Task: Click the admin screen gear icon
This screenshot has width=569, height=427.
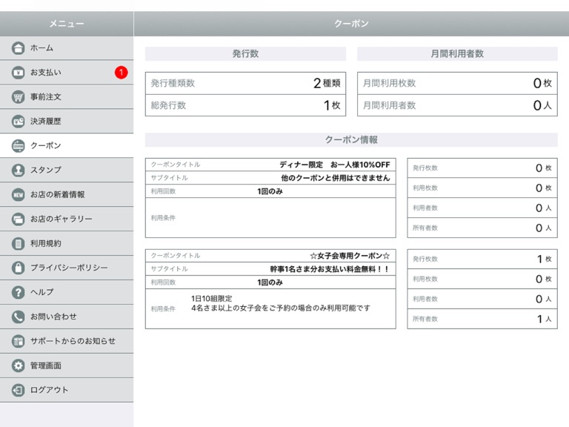Action: click(x=18, y=365)
